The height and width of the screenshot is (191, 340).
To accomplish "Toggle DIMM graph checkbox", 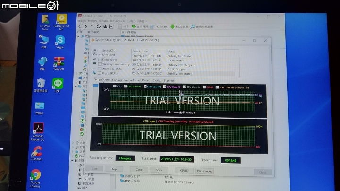I will coord(204,87).
